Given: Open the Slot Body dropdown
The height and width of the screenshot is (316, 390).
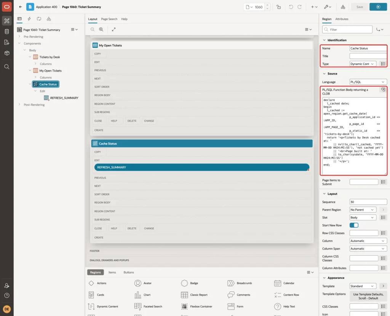Looking at the screenshot, I should [363, 218].
